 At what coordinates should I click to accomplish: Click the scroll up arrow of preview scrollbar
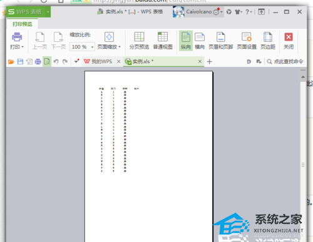(303, 78)
